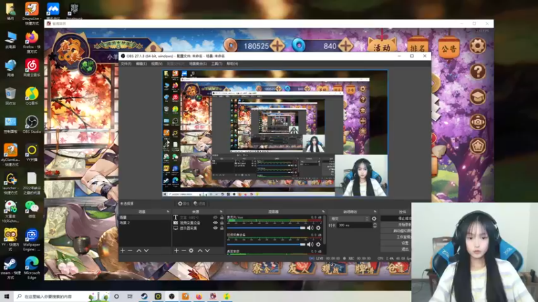Screen dimensions: 538x302
Task: Toggle visibility of the 显示器采集 source
Action: click(x=215, y=228)
